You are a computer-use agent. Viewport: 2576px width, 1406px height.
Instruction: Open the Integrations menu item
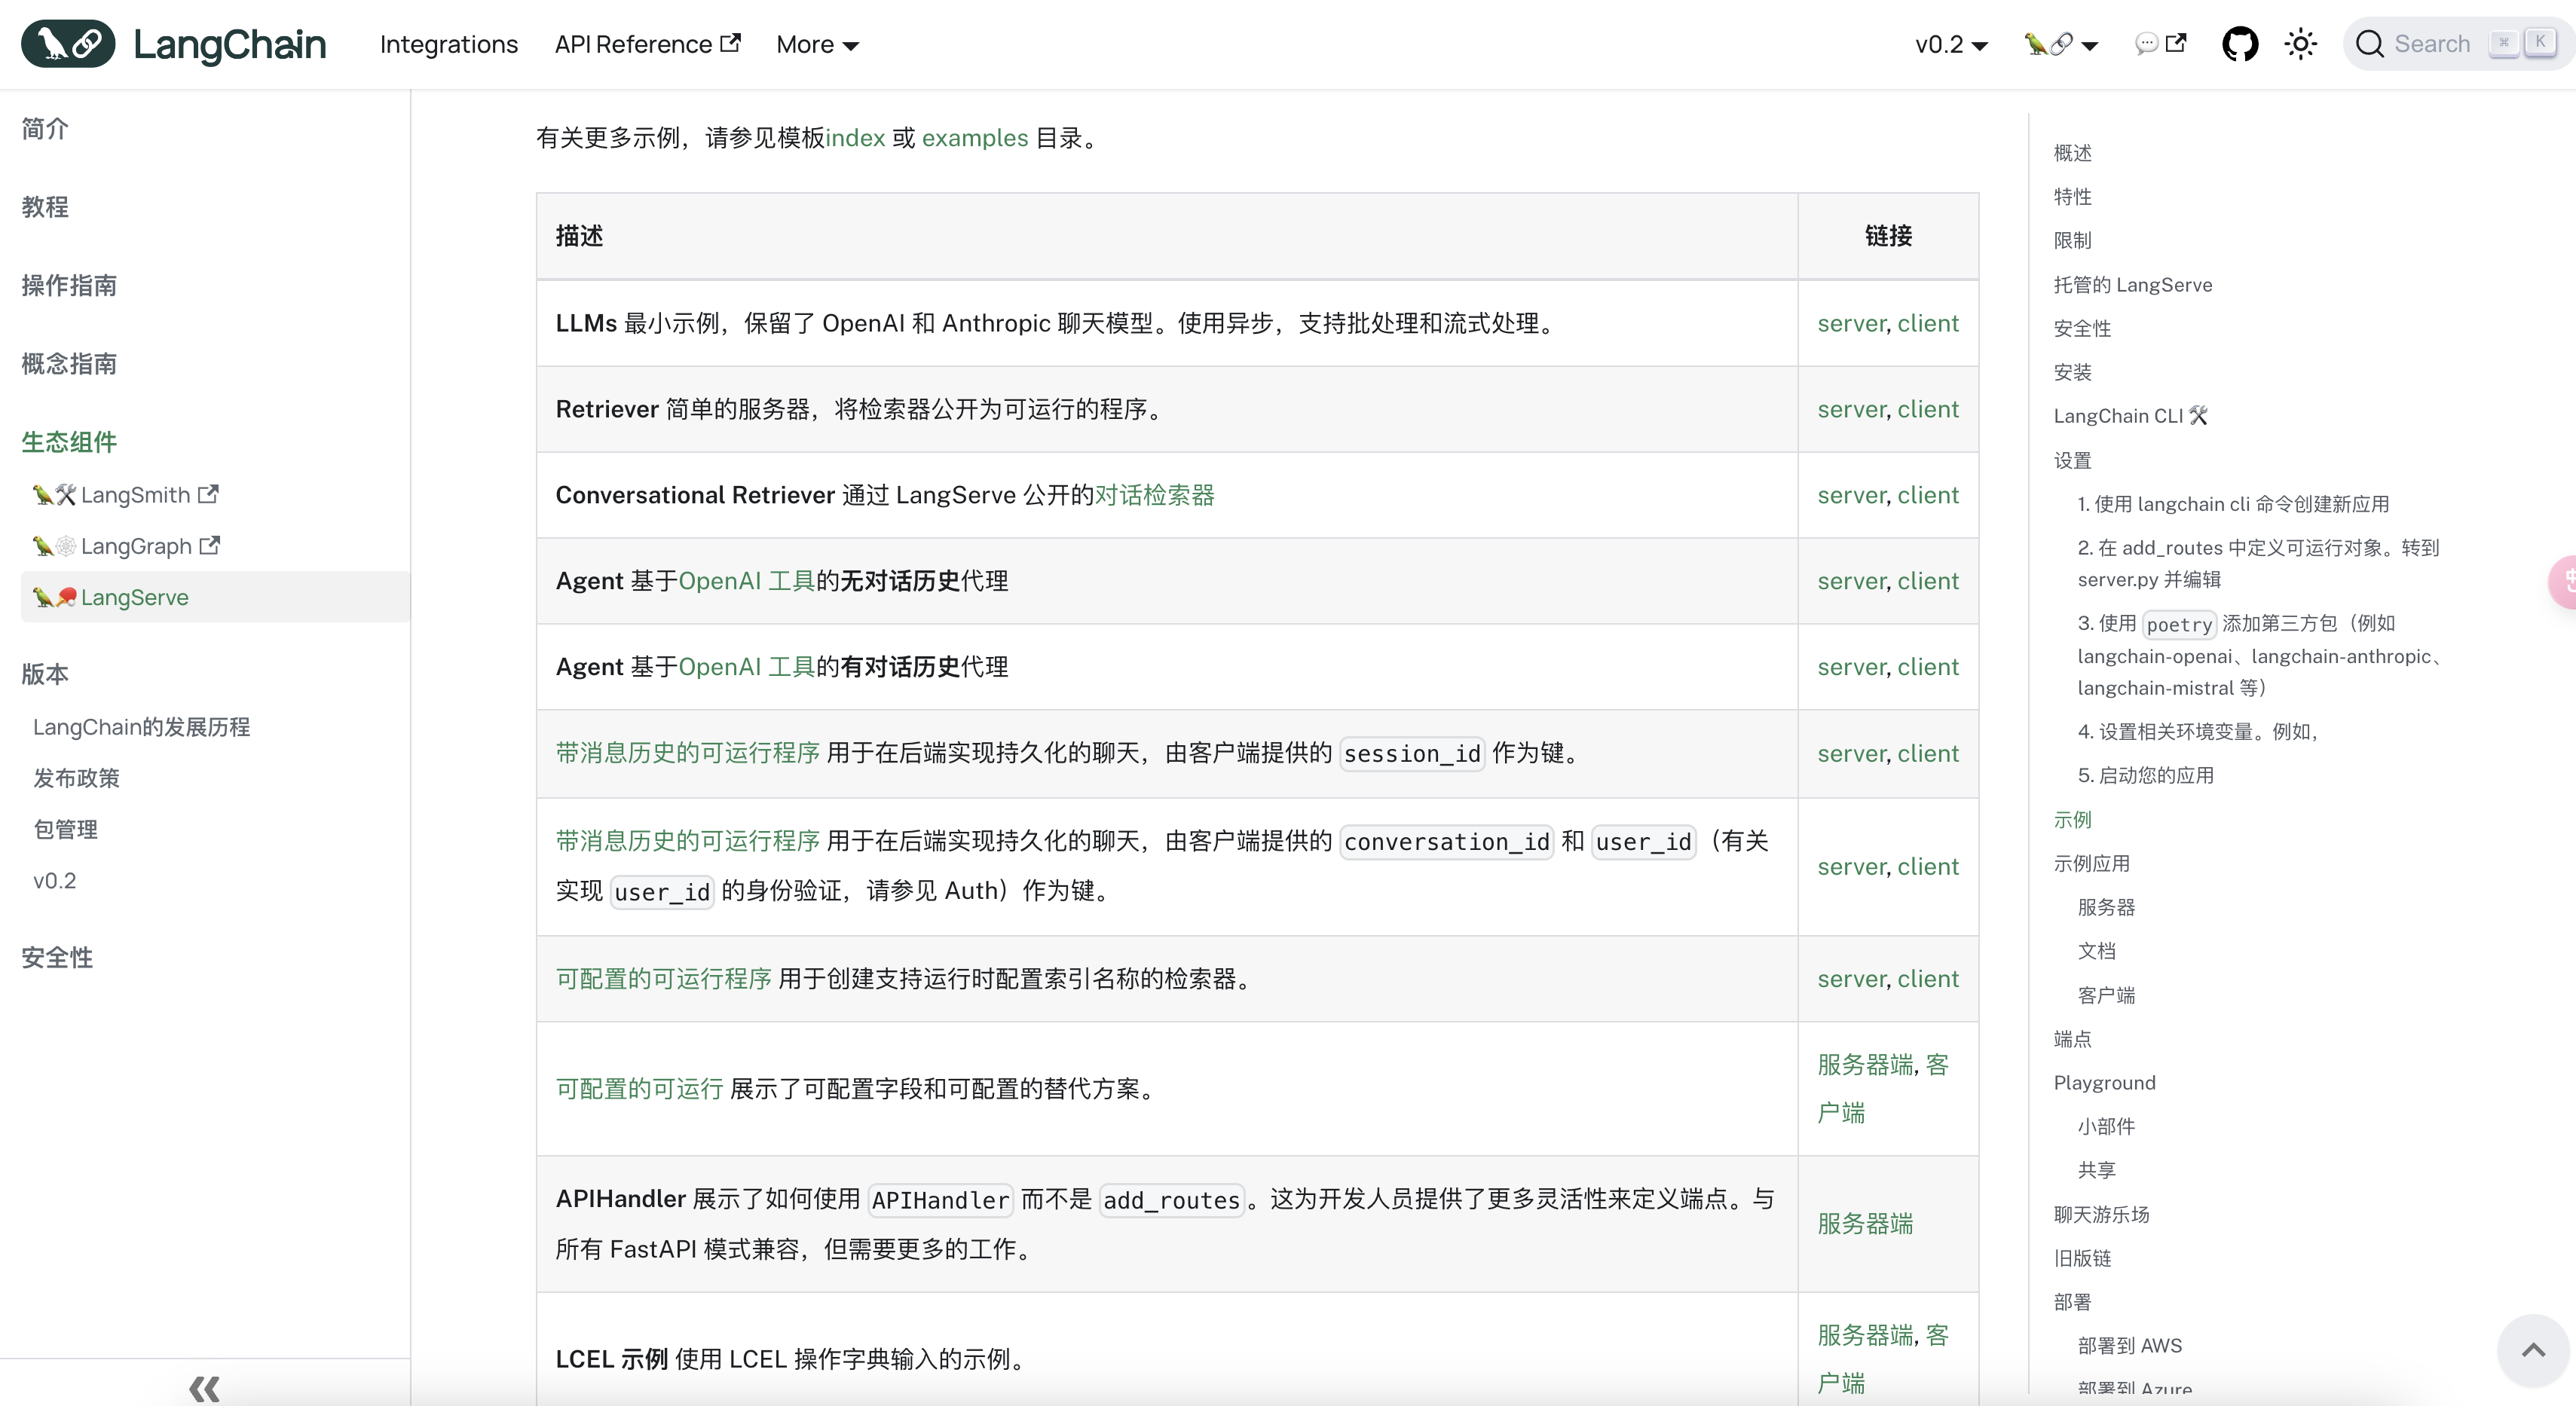(448, 44)
